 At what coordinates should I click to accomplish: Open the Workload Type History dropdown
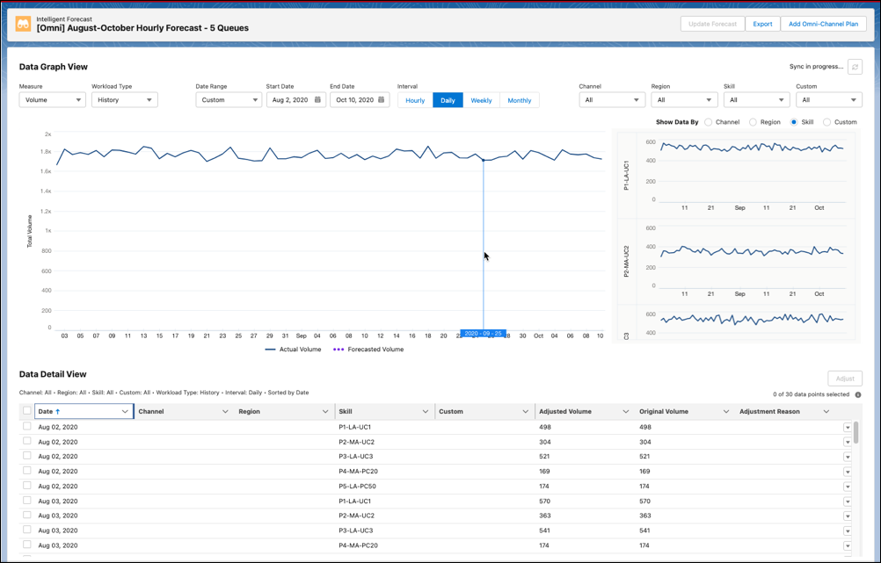[x=125, y=100]
